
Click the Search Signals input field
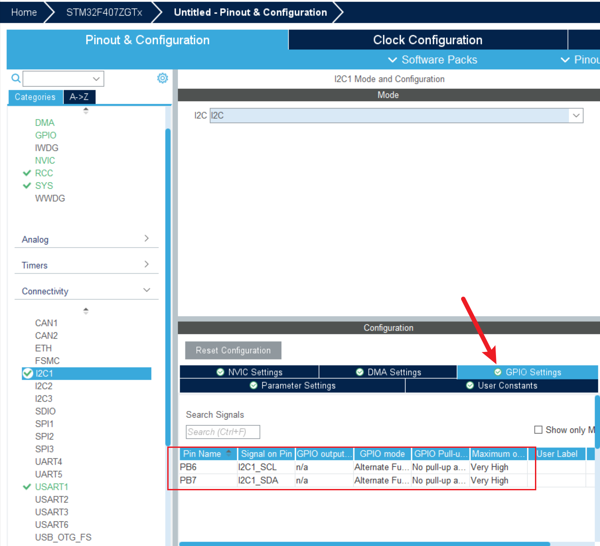(x=223, y=432)
